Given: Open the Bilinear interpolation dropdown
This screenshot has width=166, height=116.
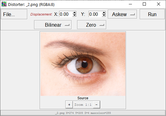Looking at the screenshot, I should [x=53, y=25].
